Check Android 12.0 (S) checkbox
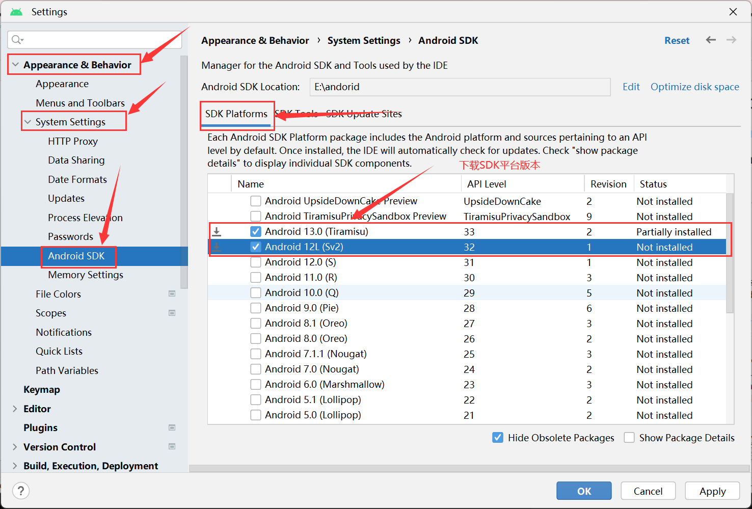The width and height of the screenshot is (752, 509). [256, 262]
